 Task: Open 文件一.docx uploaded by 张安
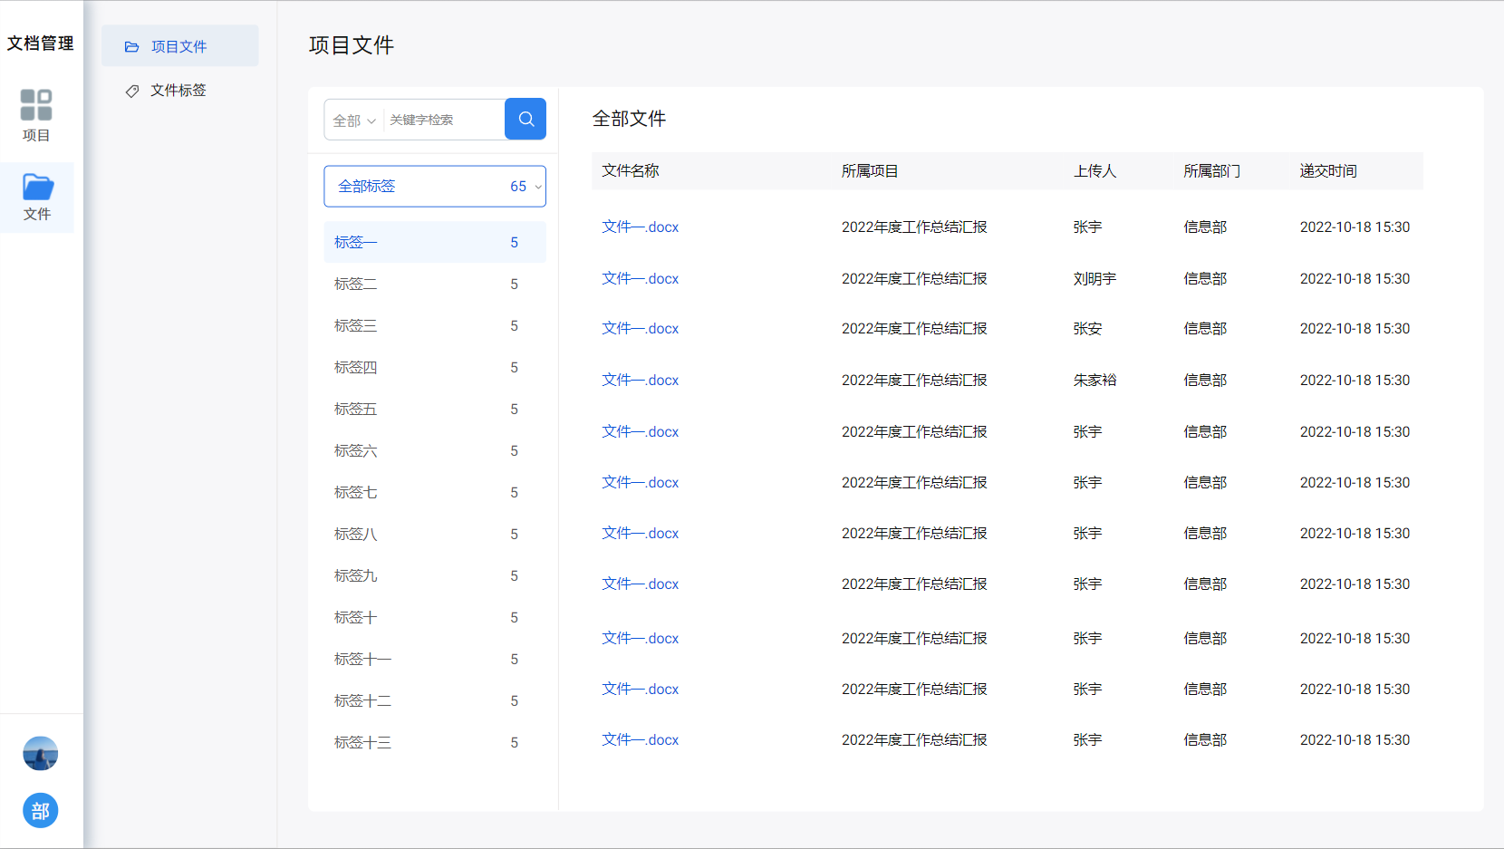click(x=640, y=328)
